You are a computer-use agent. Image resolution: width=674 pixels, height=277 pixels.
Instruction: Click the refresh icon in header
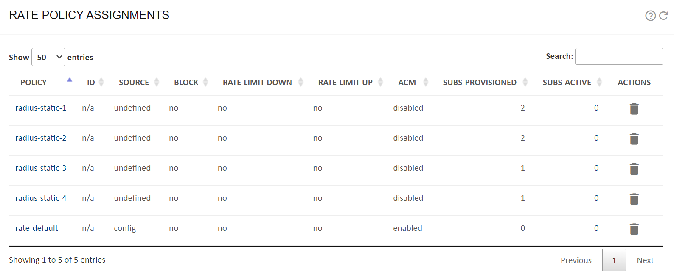(663, 16)
